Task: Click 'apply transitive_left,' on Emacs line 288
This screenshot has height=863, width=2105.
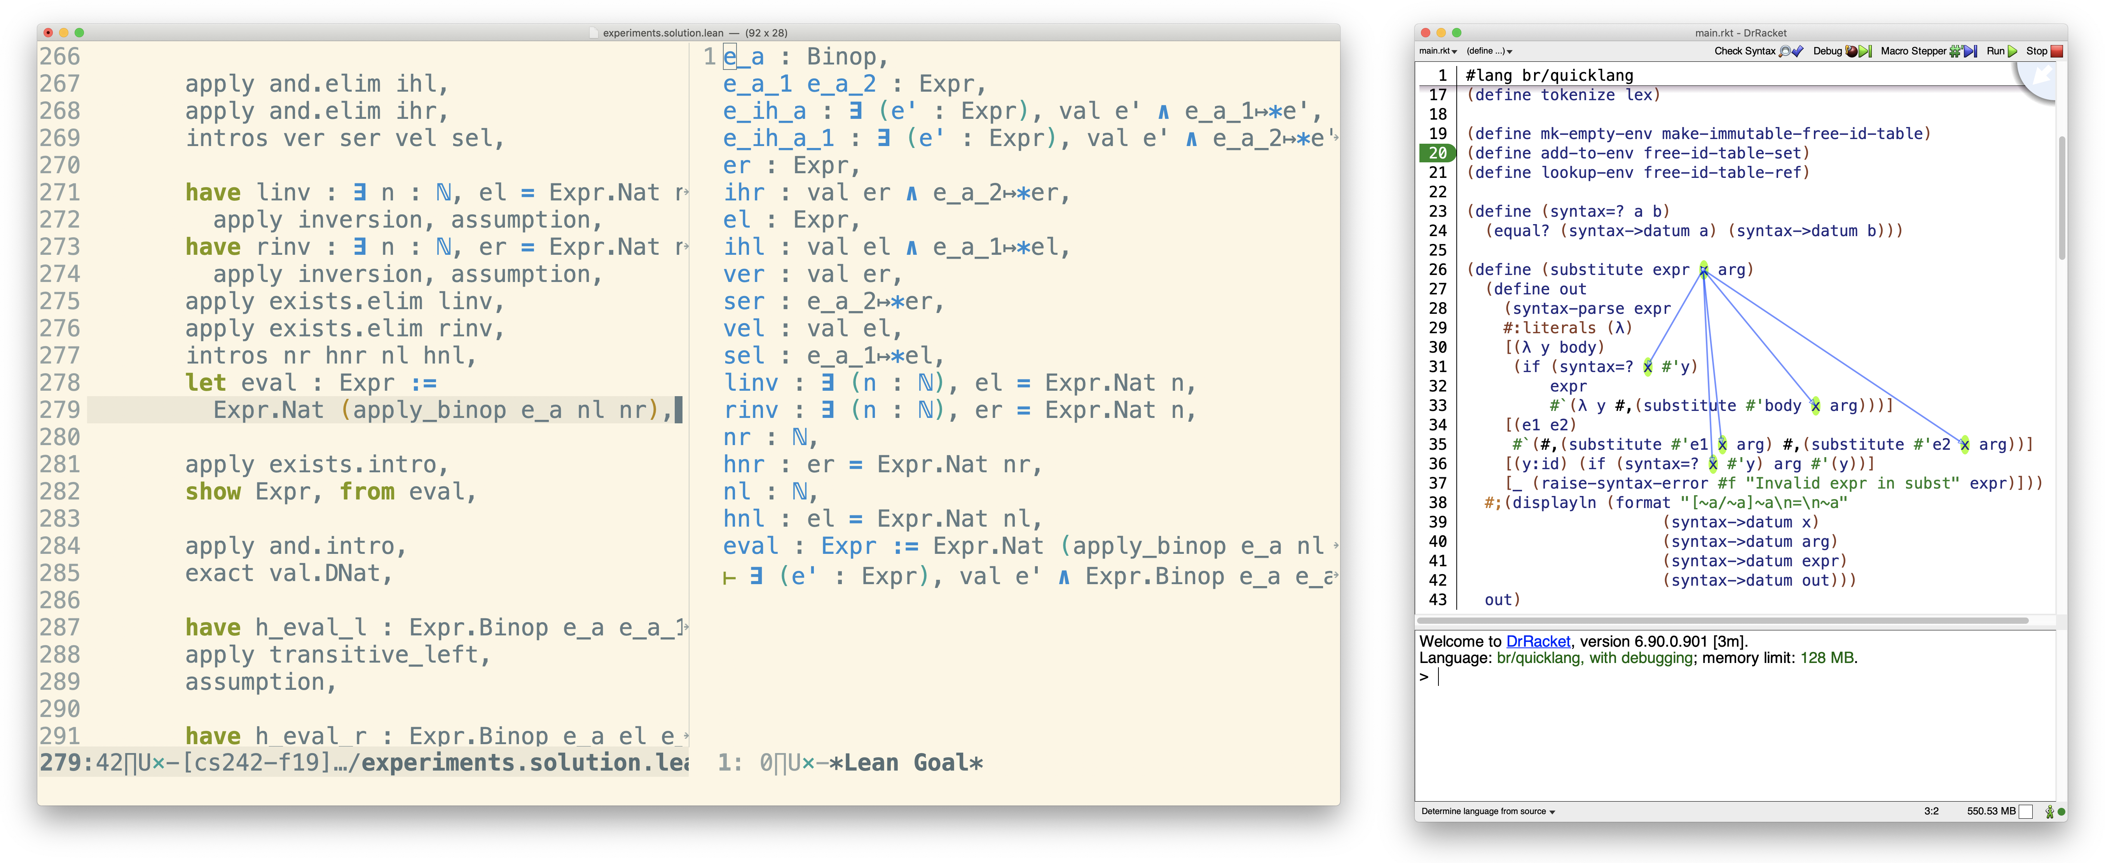Action: [338, 655]
